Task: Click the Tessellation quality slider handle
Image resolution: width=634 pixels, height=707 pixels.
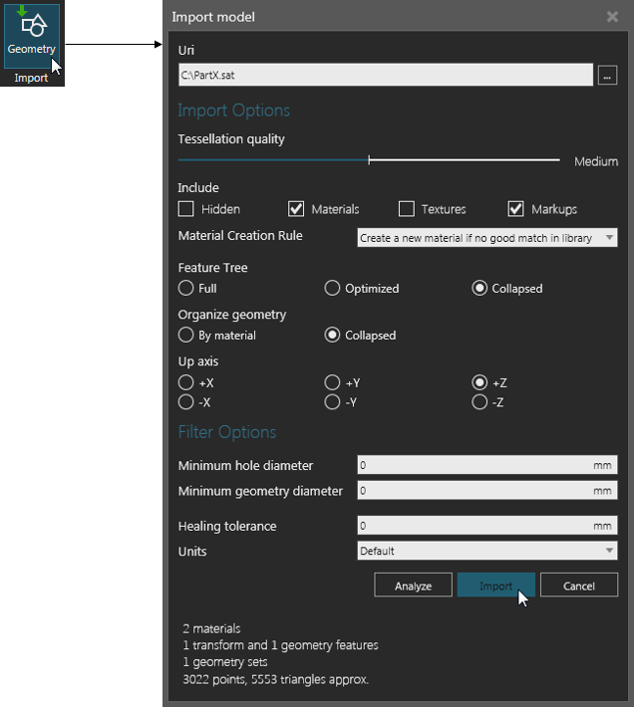Action: [x=370, y=159]
